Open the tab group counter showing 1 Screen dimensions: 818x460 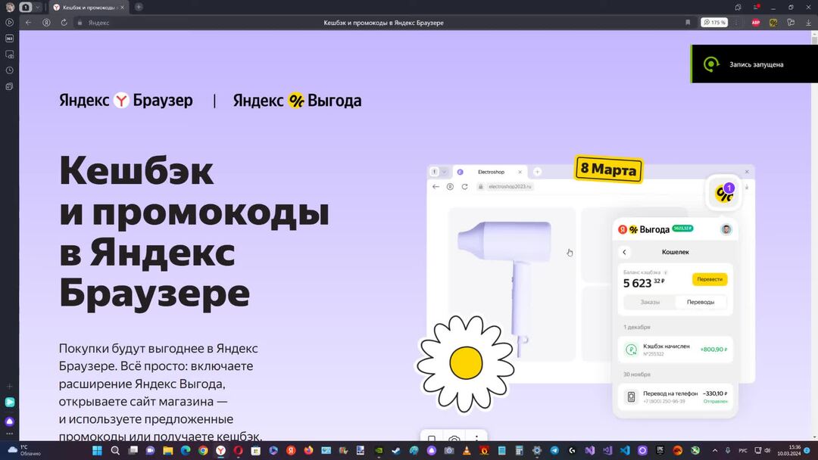[x=26, y=8]
